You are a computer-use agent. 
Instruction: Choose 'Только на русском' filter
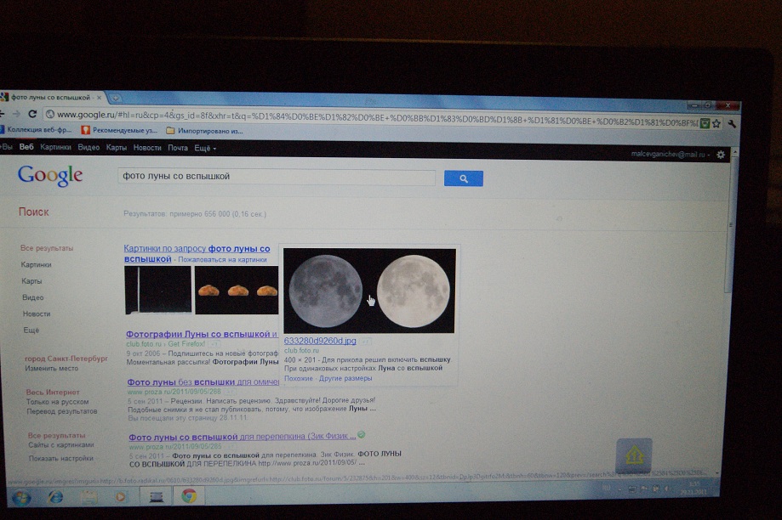pos(57,401)
